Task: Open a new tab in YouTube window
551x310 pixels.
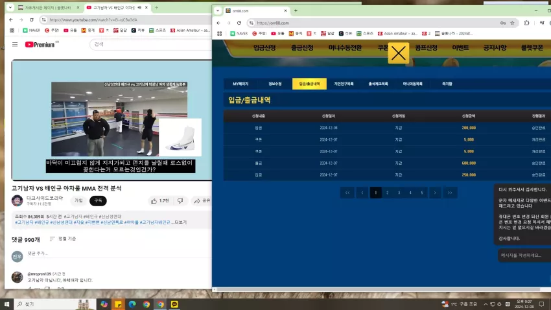Action: 156,7
